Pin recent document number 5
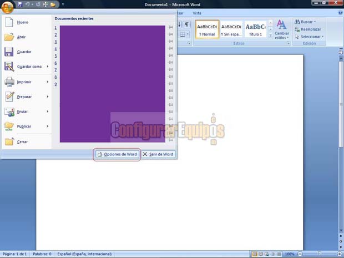Viewport: 344px width, 258px height. [x=171, y=55]
